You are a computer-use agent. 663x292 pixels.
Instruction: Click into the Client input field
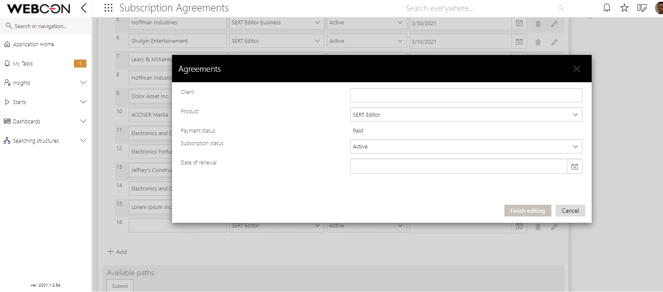466,95
